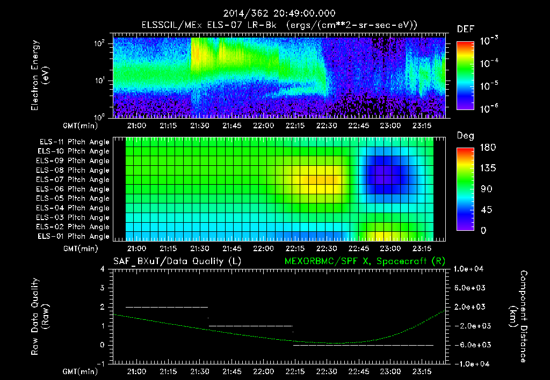Click the data quality line segment at level 0

pos(364,345)
